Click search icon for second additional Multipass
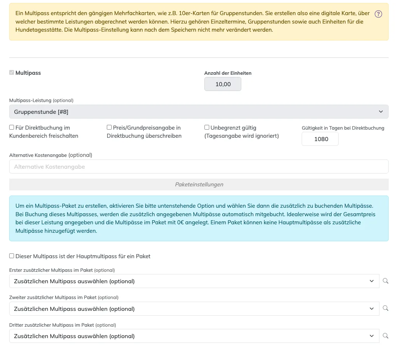Viewport: 396px width, 351px height. coord(385,308)
